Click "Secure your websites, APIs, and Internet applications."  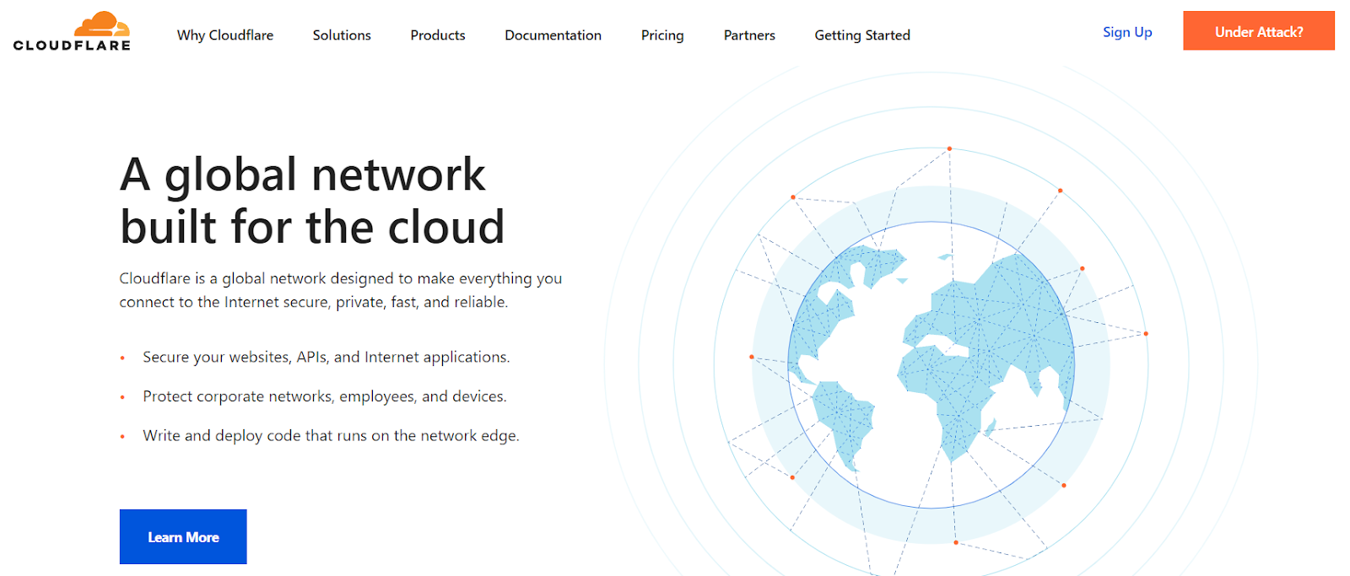pos(327,357)
